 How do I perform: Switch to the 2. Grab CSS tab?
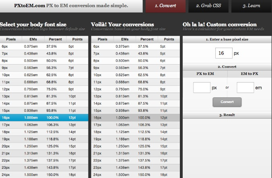pos(208,6)
